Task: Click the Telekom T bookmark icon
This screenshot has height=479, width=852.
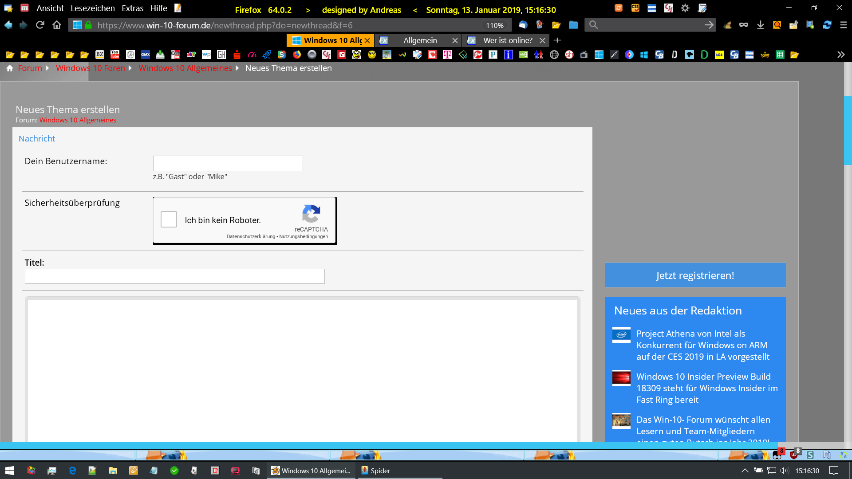Action: coord(447,55)
